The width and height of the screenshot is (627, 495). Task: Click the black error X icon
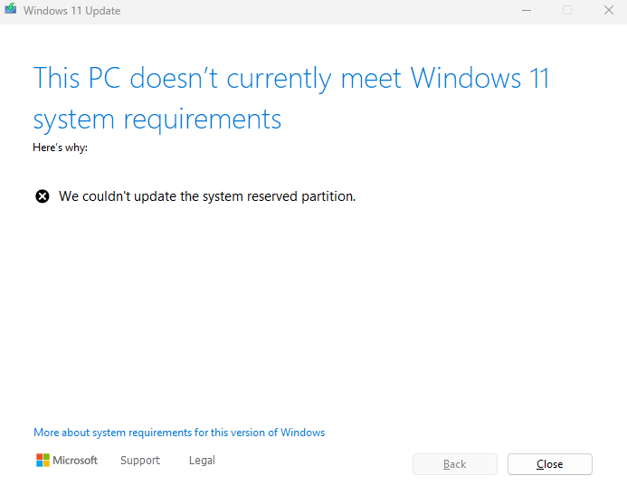tap(43, 196)
